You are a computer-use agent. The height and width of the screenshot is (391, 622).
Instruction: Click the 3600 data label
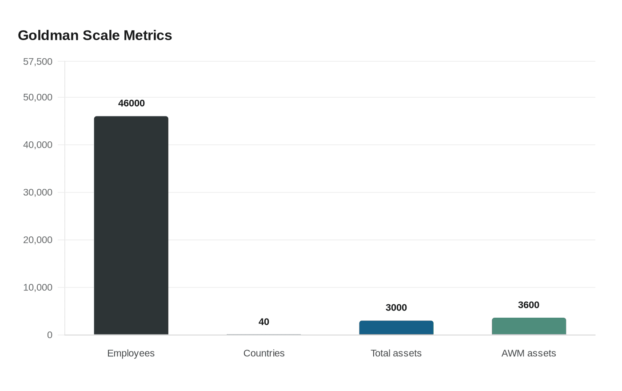[528, 305]
